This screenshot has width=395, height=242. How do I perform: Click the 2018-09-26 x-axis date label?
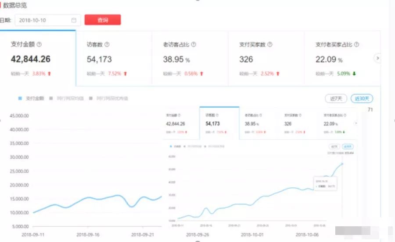coord(197,235)
